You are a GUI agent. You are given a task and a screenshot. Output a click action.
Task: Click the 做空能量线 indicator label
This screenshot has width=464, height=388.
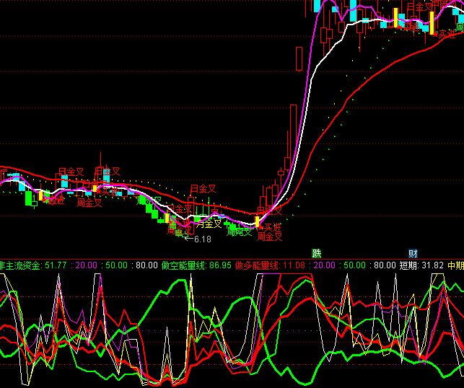point(184,265)
